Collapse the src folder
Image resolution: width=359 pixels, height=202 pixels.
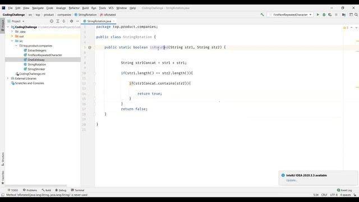(x=12, y=41)
